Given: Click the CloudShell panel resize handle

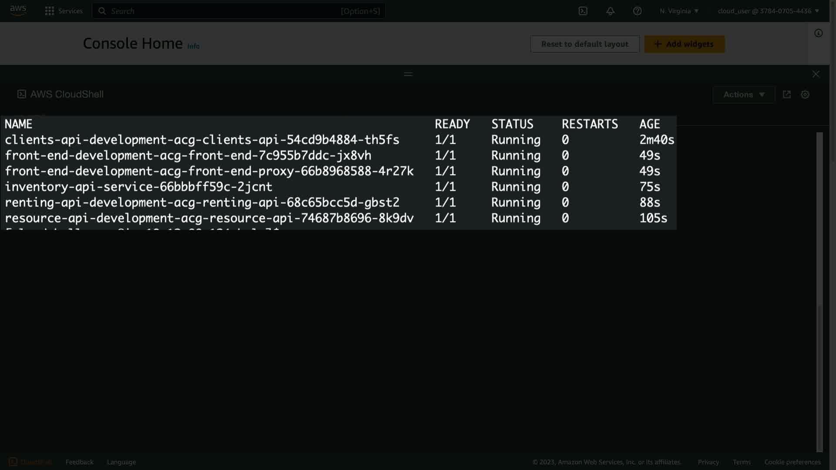Looking at the screenshot, I should click(x=408, y=74).
